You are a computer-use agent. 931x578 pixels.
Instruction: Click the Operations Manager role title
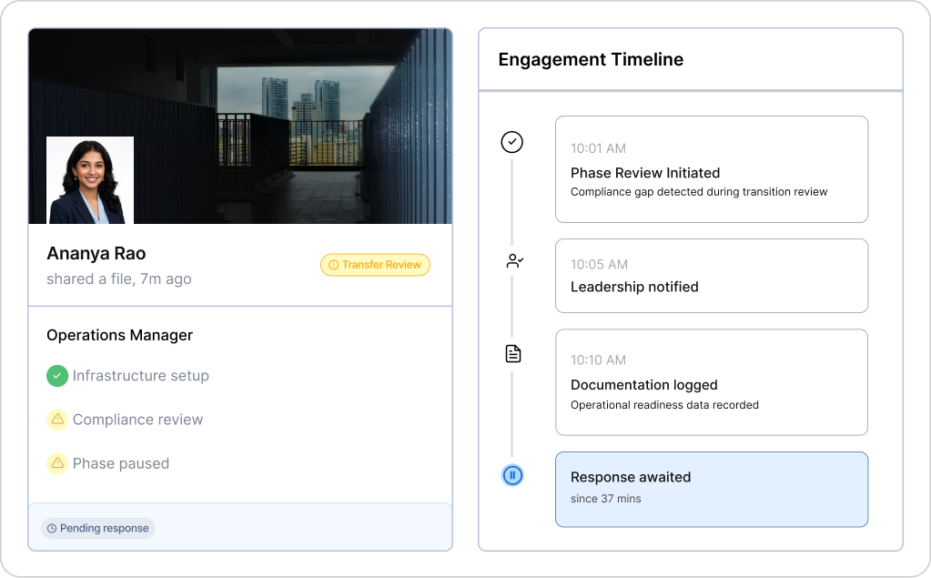[x=120, y=335]
